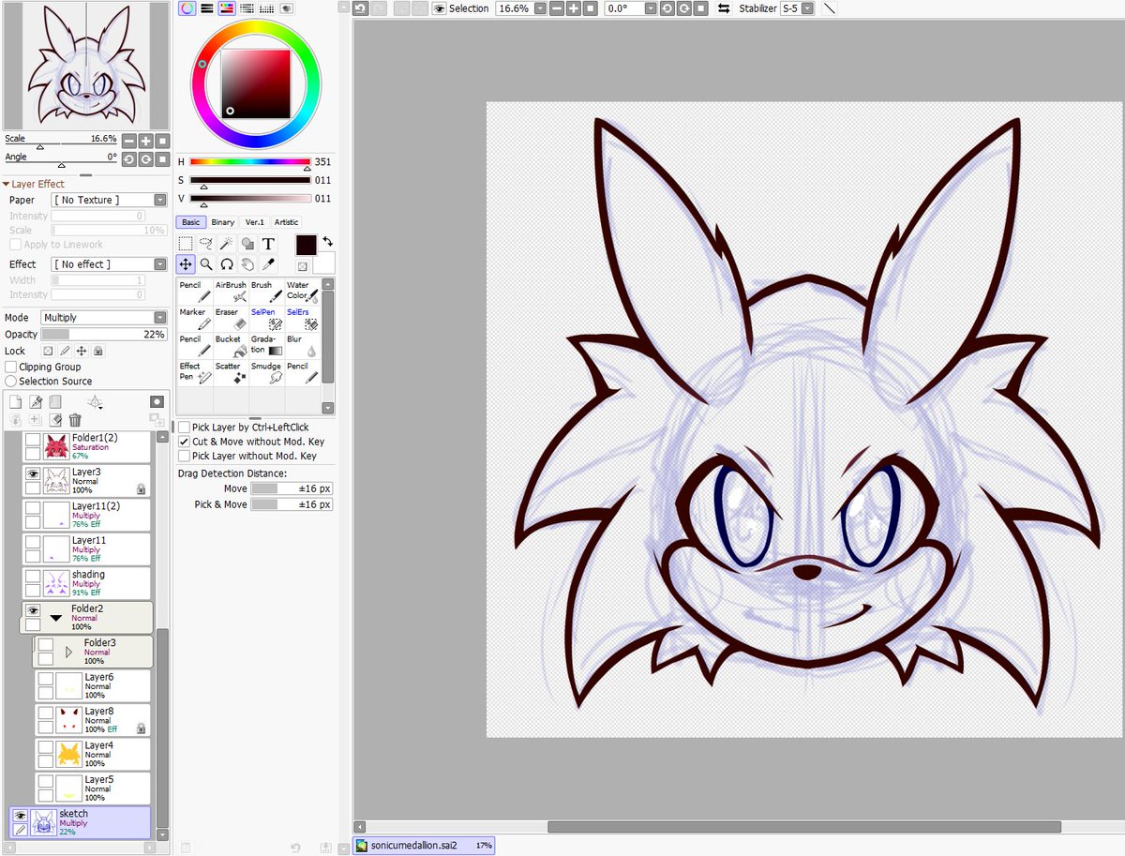1125x856 pixels.
Task: Choose the Blur tool
Action: click(x=302, y=345)
